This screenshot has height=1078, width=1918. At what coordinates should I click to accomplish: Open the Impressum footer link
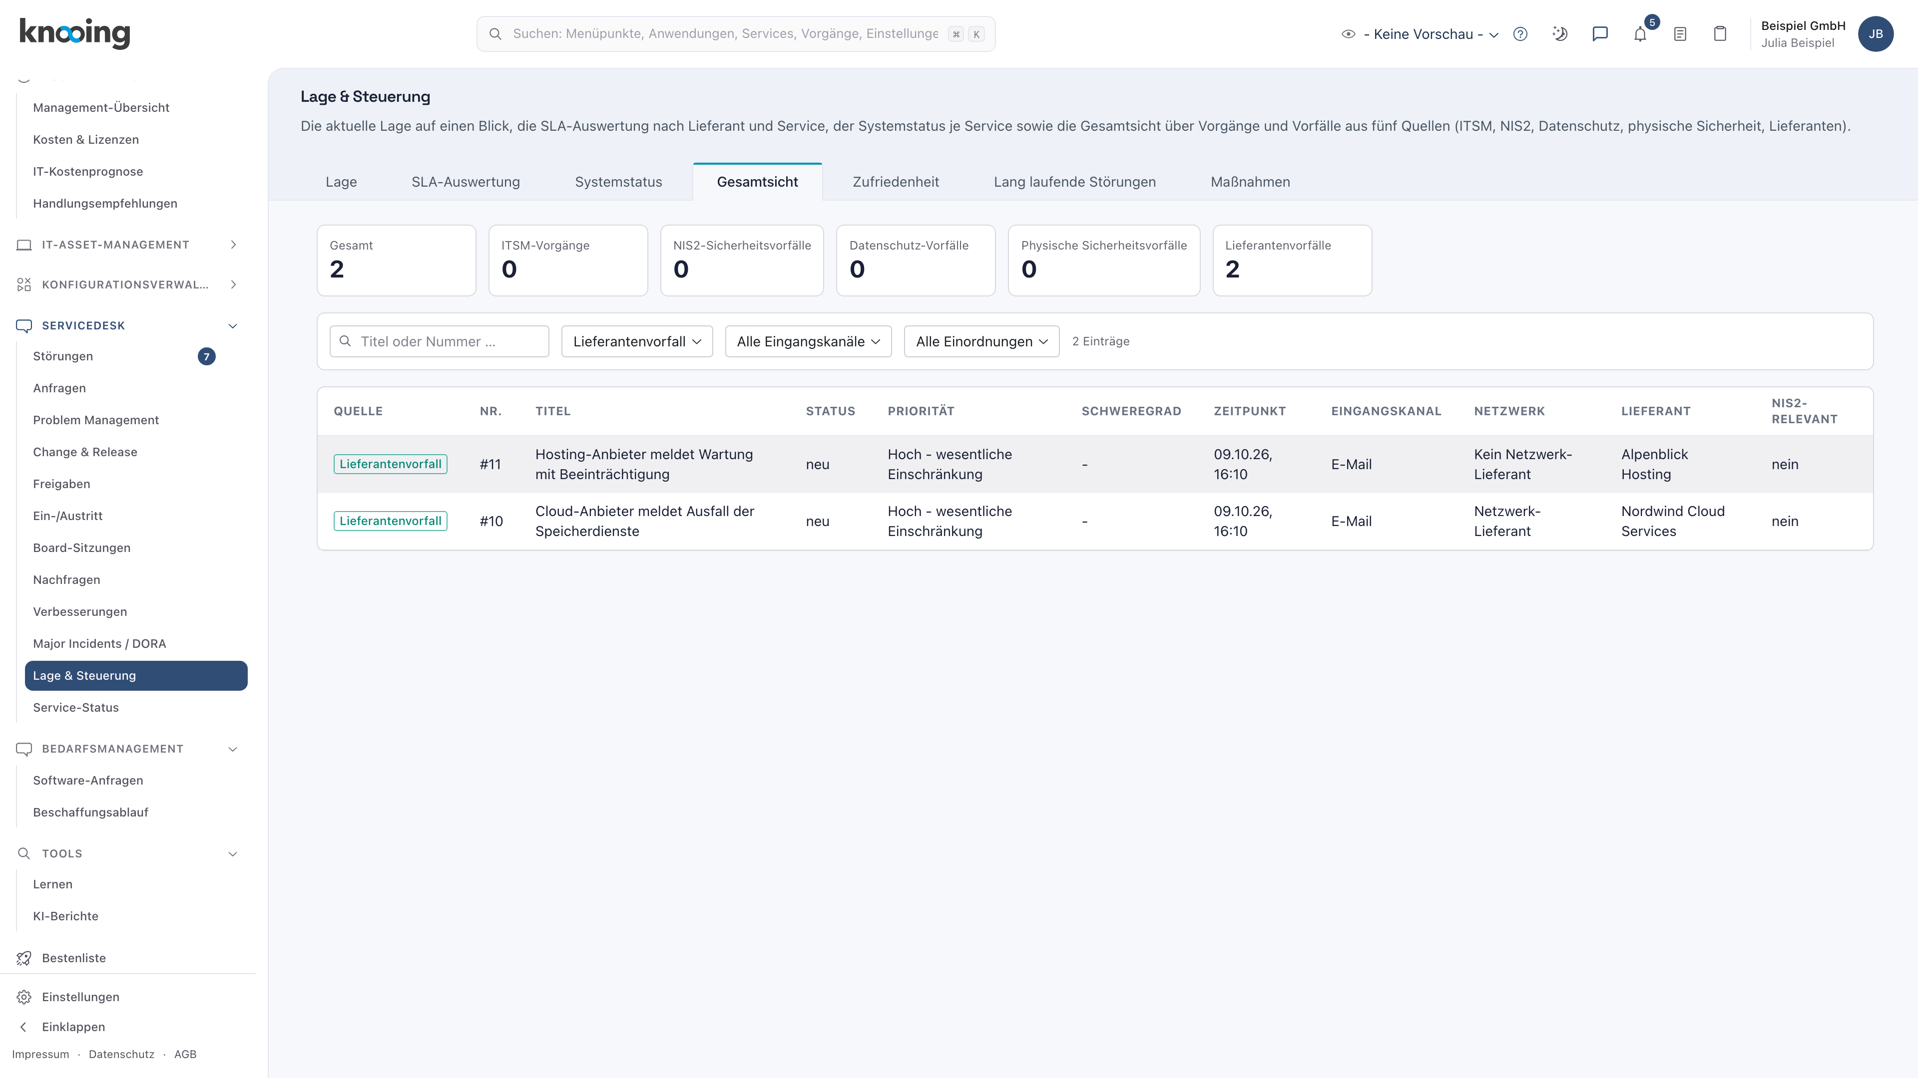point(40,1054)
